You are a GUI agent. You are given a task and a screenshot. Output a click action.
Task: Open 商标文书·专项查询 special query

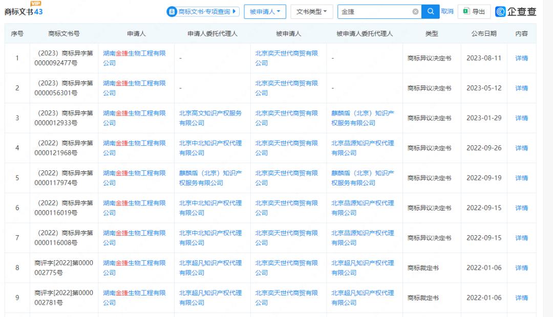203,11
